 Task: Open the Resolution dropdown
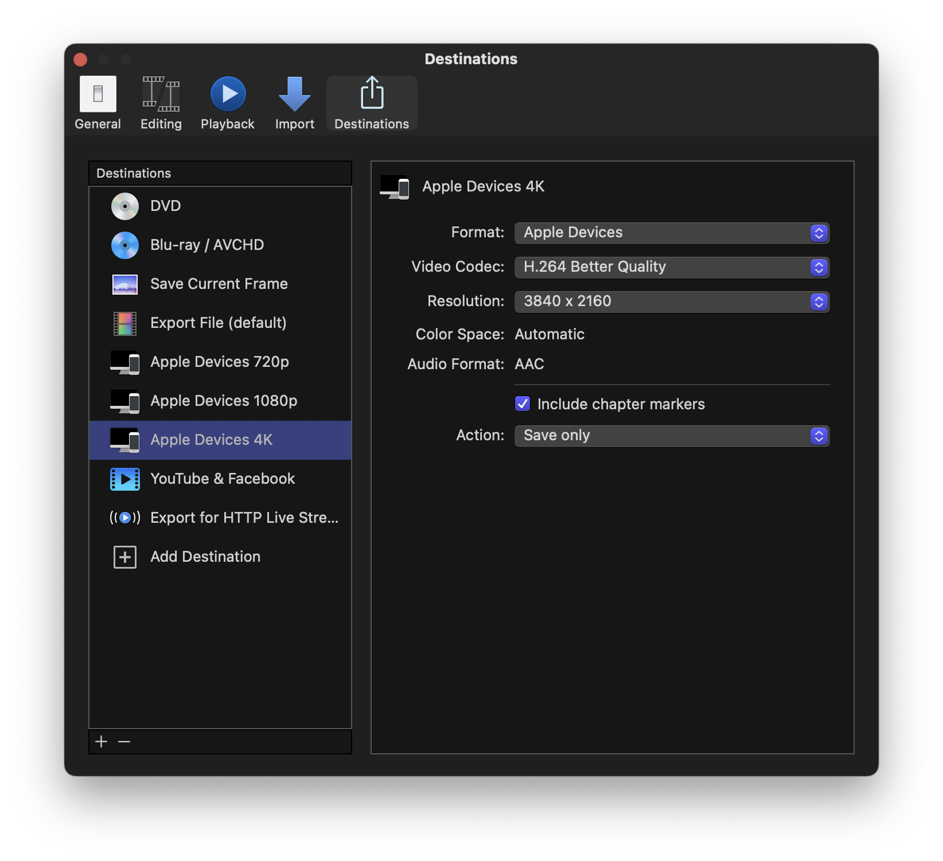[x=672, y=302]
